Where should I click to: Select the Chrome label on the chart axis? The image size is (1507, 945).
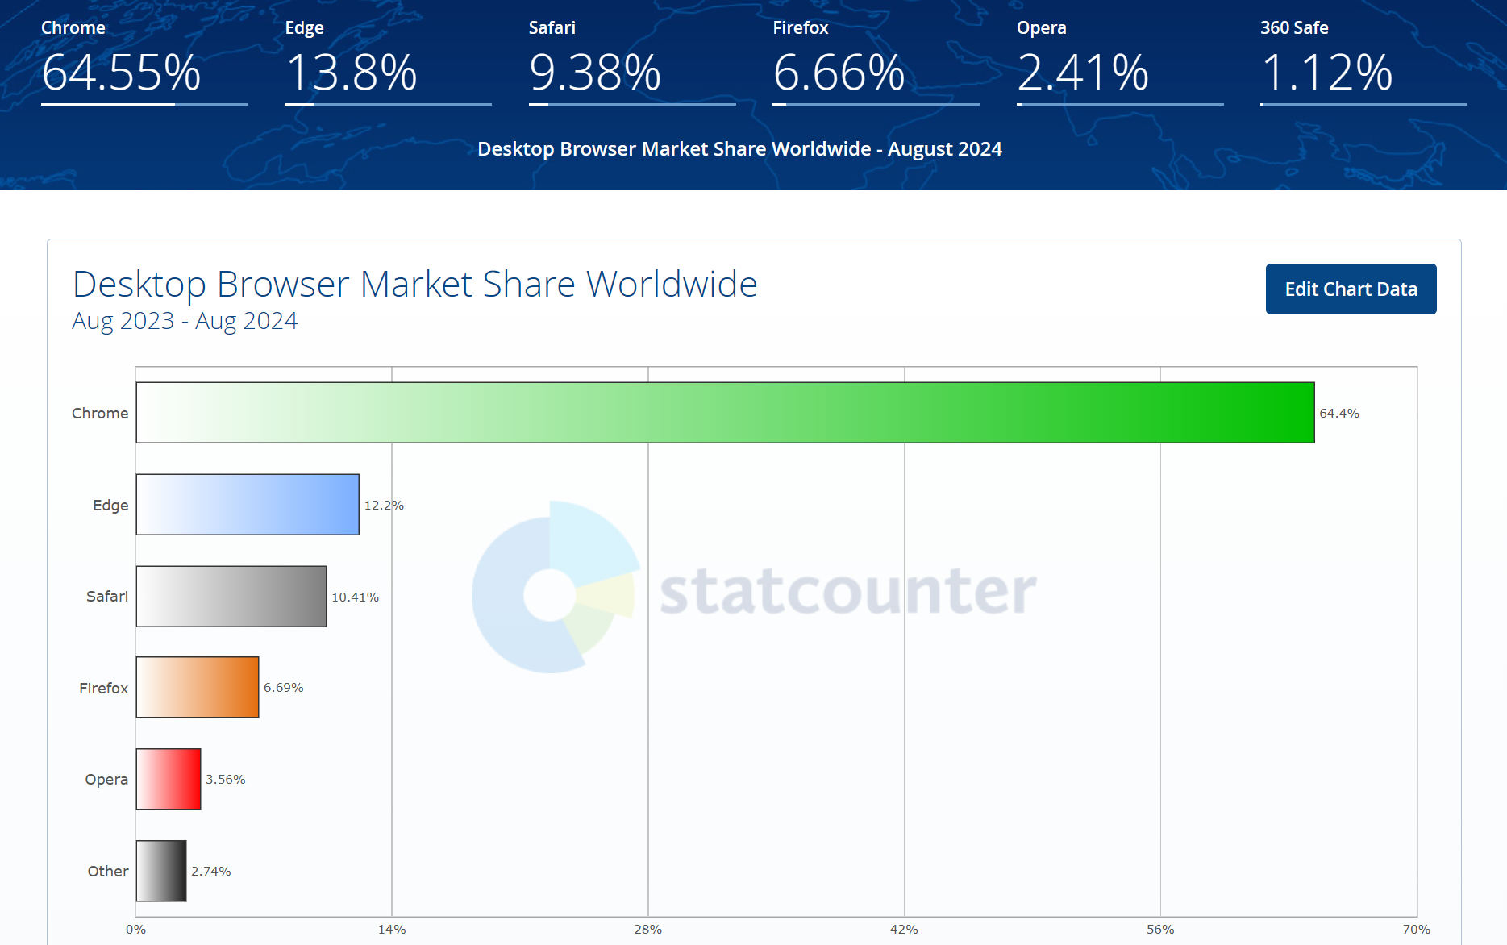tap(100, 414)
